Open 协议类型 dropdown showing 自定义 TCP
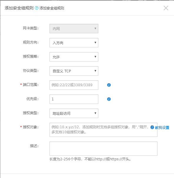 click(74, 71)
